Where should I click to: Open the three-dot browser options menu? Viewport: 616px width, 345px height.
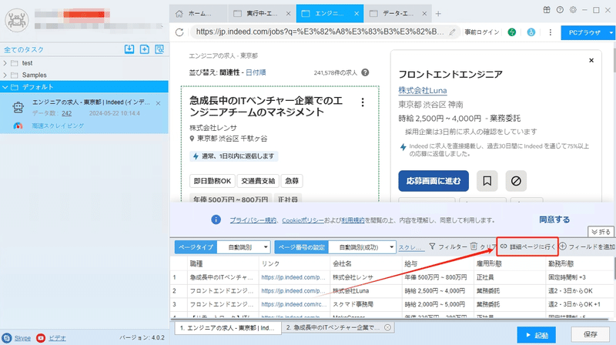[x=550, y=32]
